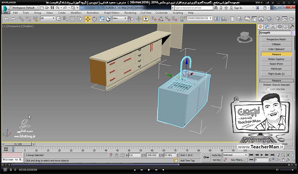Click the Mirror tool icon
The width and height of the screenshot is (298, 174).
(x=217, y=19)
